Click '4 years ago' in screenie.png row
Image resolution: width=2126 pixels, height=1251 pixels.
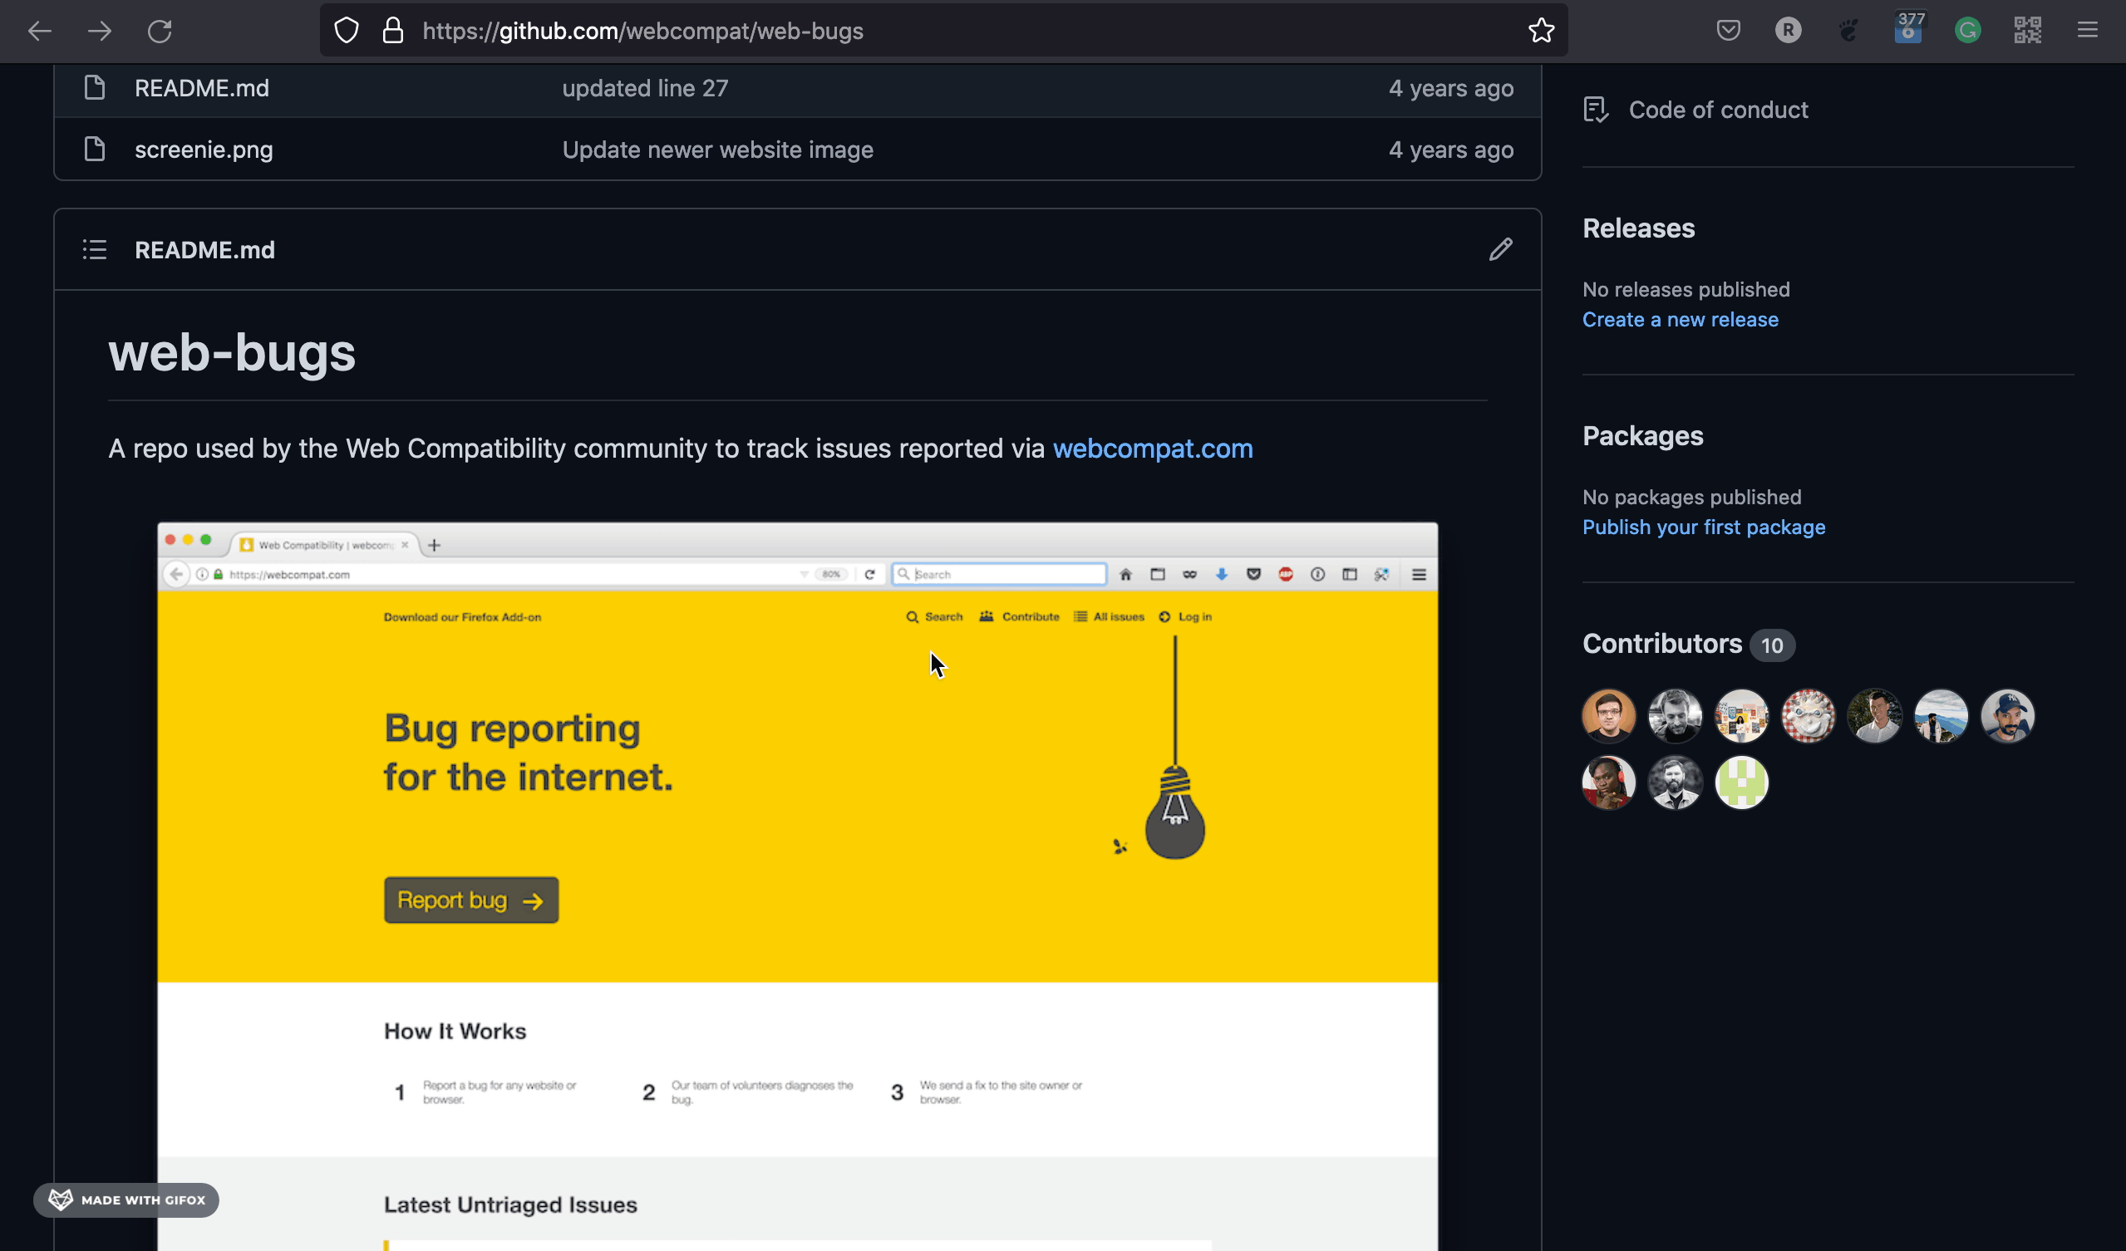tap(1450, 150)
